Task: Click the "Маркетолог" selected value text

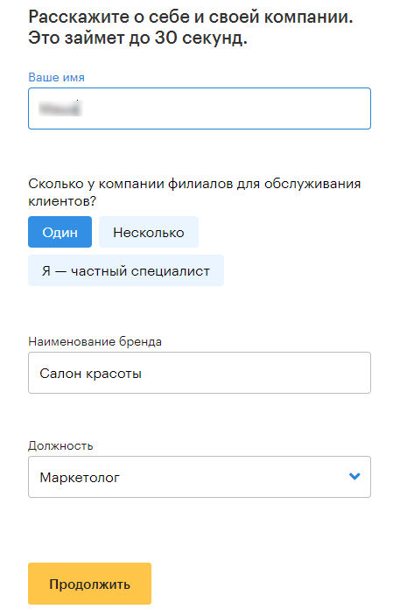Action: tap(80, 478)
